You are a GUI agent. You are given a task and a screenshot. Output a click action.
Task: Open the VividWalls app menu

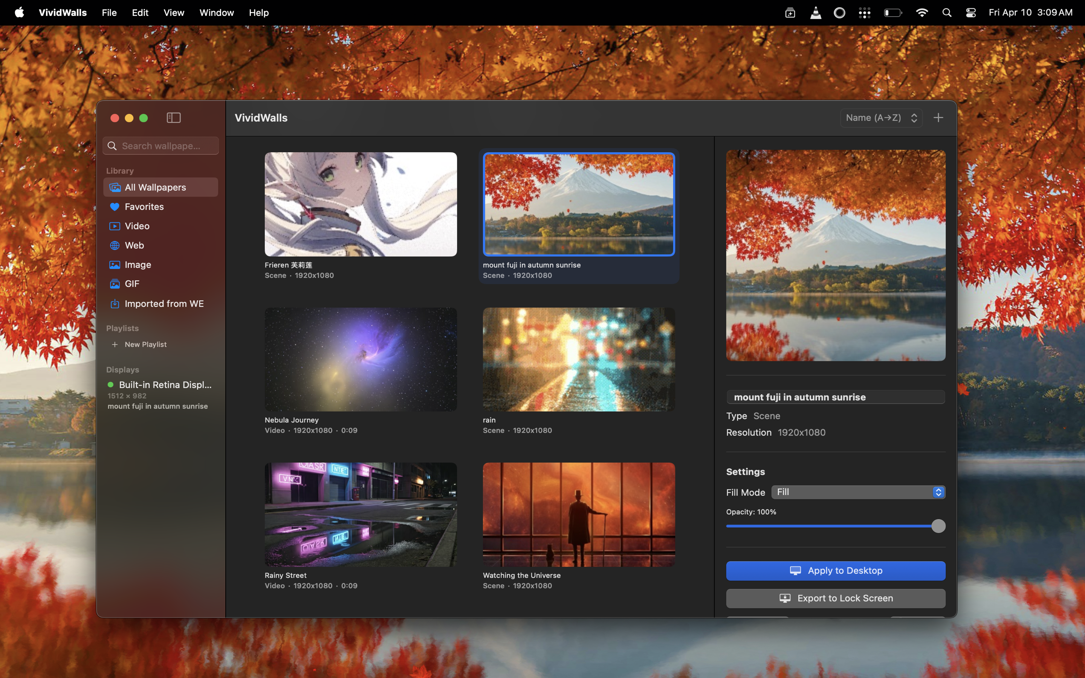[x=63, y=12]
